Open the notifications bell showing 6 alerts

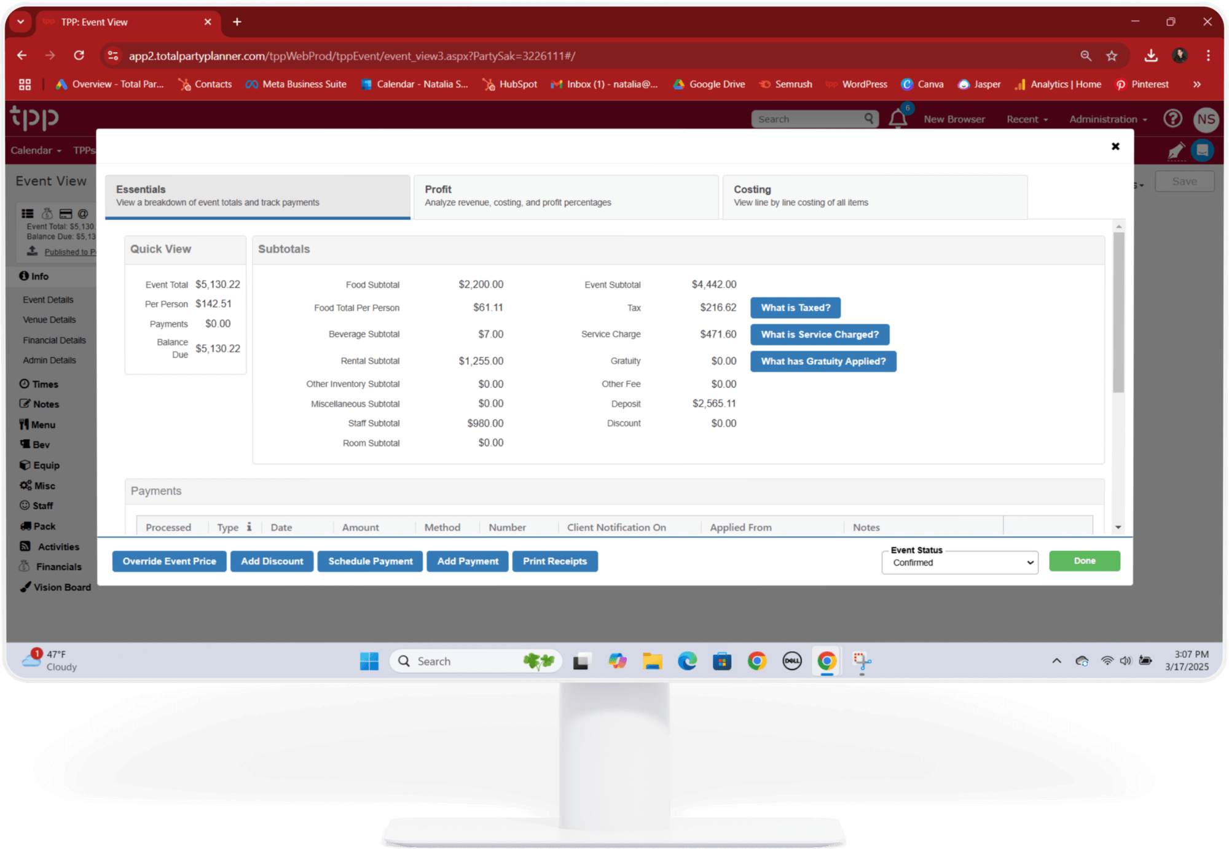coord(898,119)
